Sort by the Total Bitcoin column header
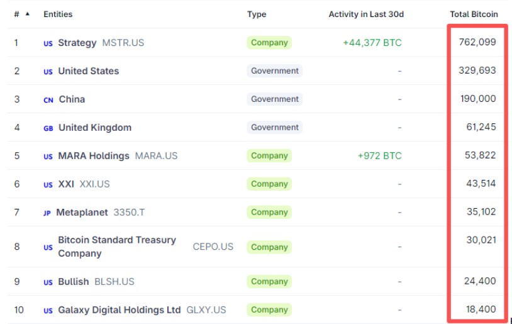 tap(474, 14)
